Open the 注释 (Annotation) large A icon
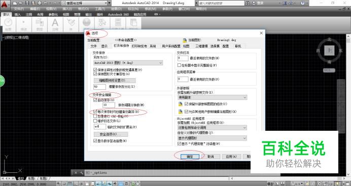Screen dimensions: 351x186 click(55, 23)
